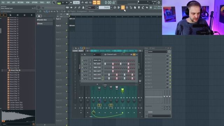Open the Drums pattern selector dropdown

point(104,7)
